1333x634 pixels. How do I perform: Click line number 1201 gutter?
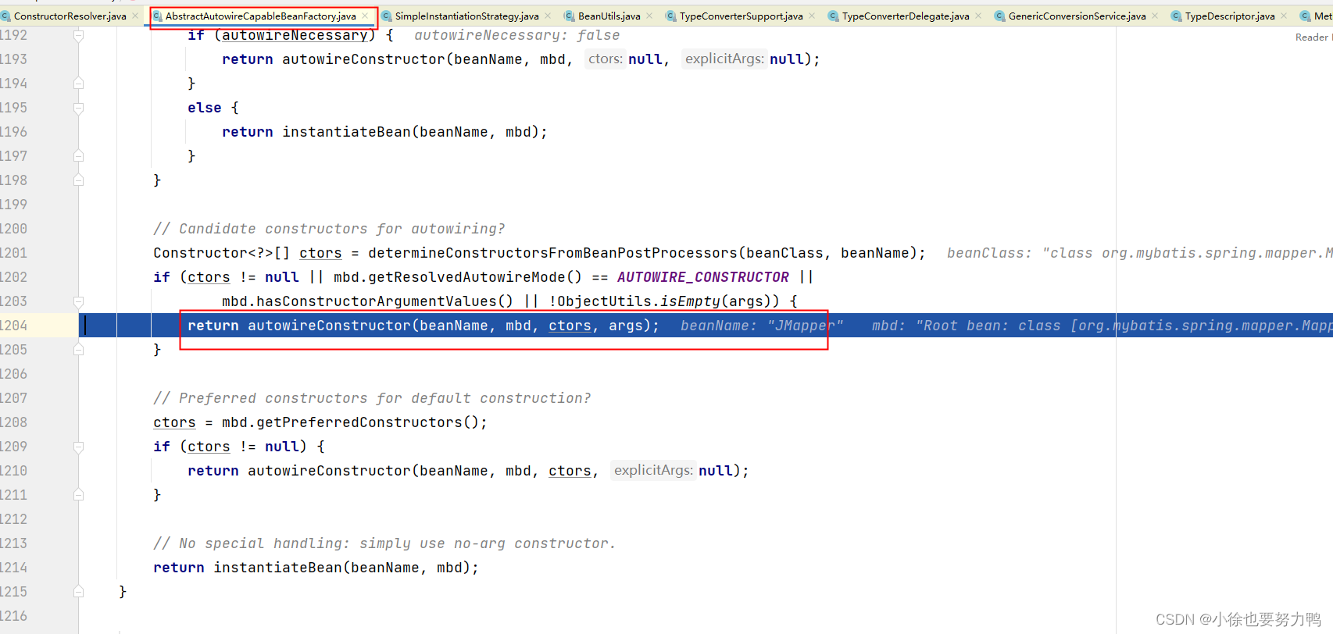point(13,253)
